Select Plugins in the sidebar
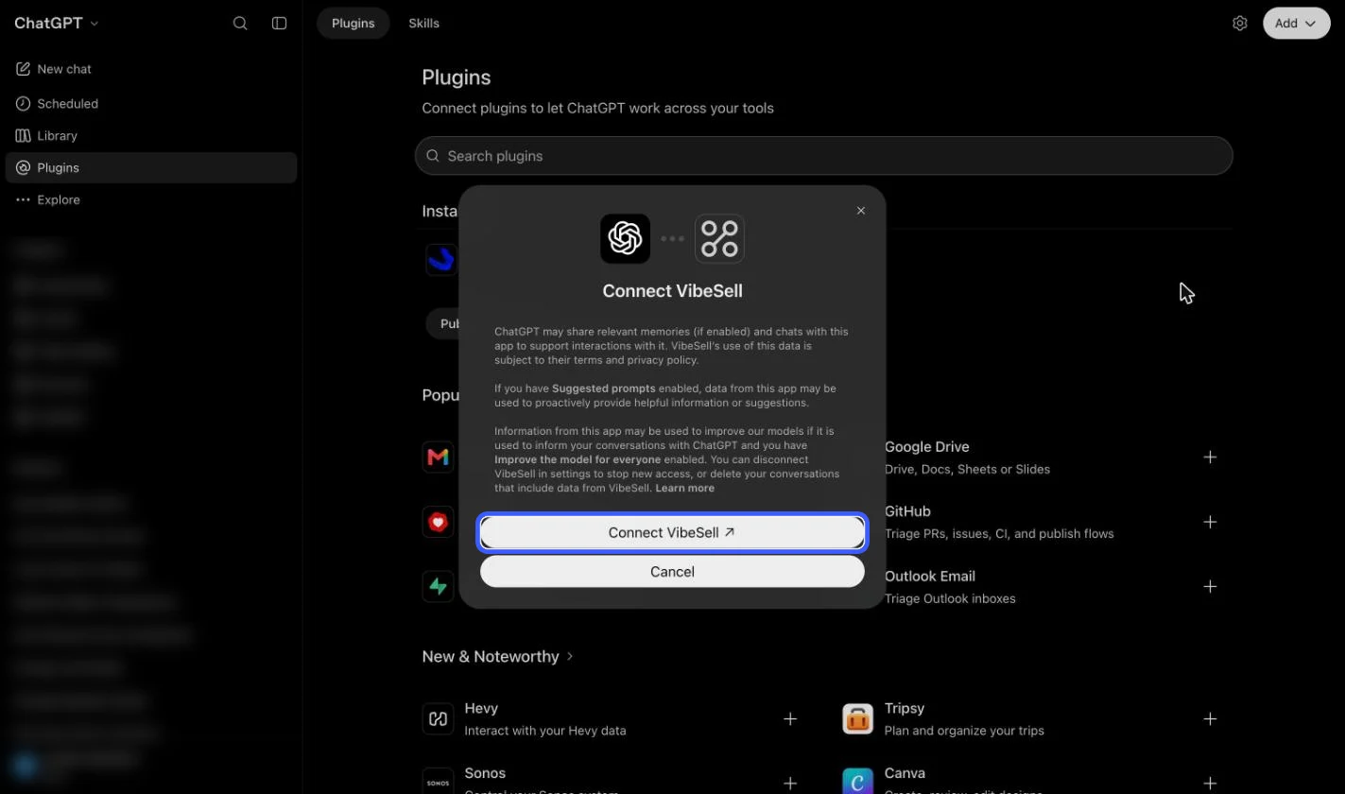1345x794 pixels. [x=151, y=167]
